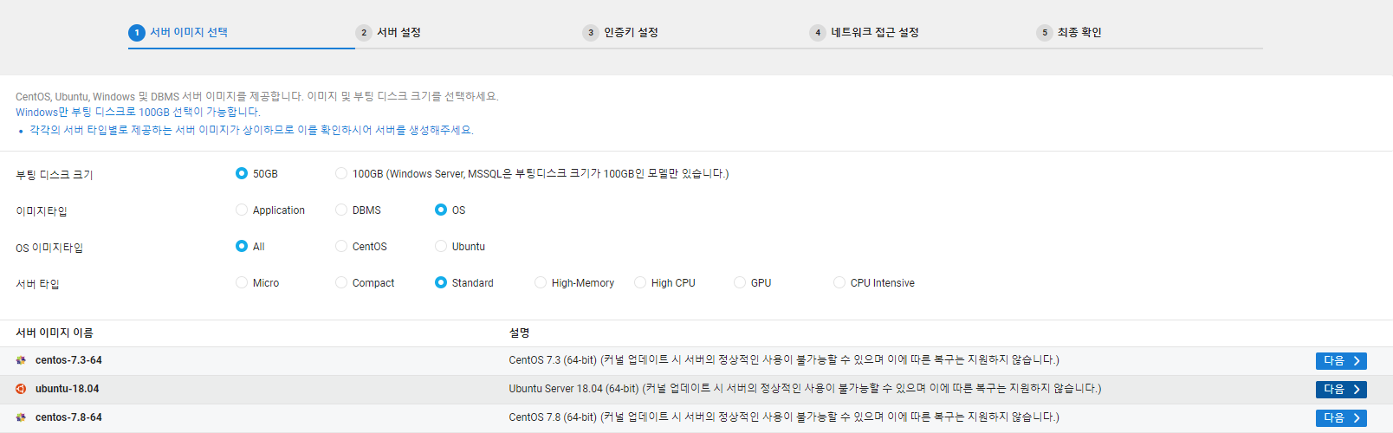Click CentOS 7.3 (64-bit) description text
The height and width of the screenshot is (433, 1393).
(x=784, y=359)
